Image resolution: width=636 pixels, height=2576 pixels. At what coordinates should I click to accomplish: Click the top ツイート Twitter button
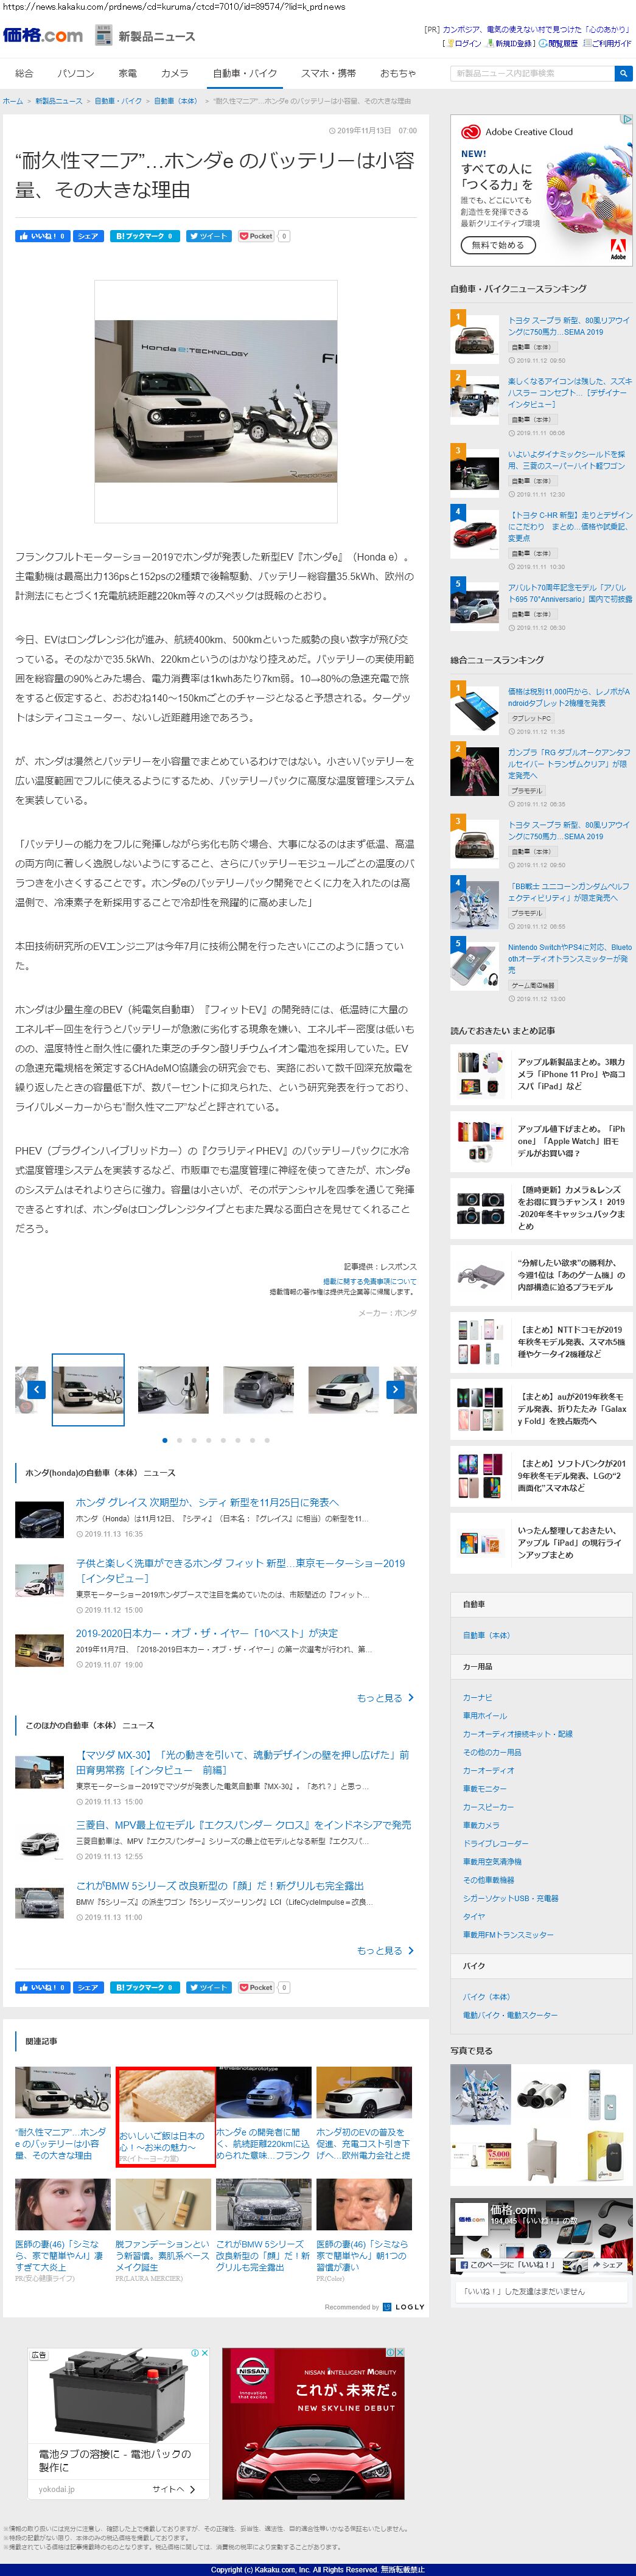pyautogui.click(x=208, y=236)
